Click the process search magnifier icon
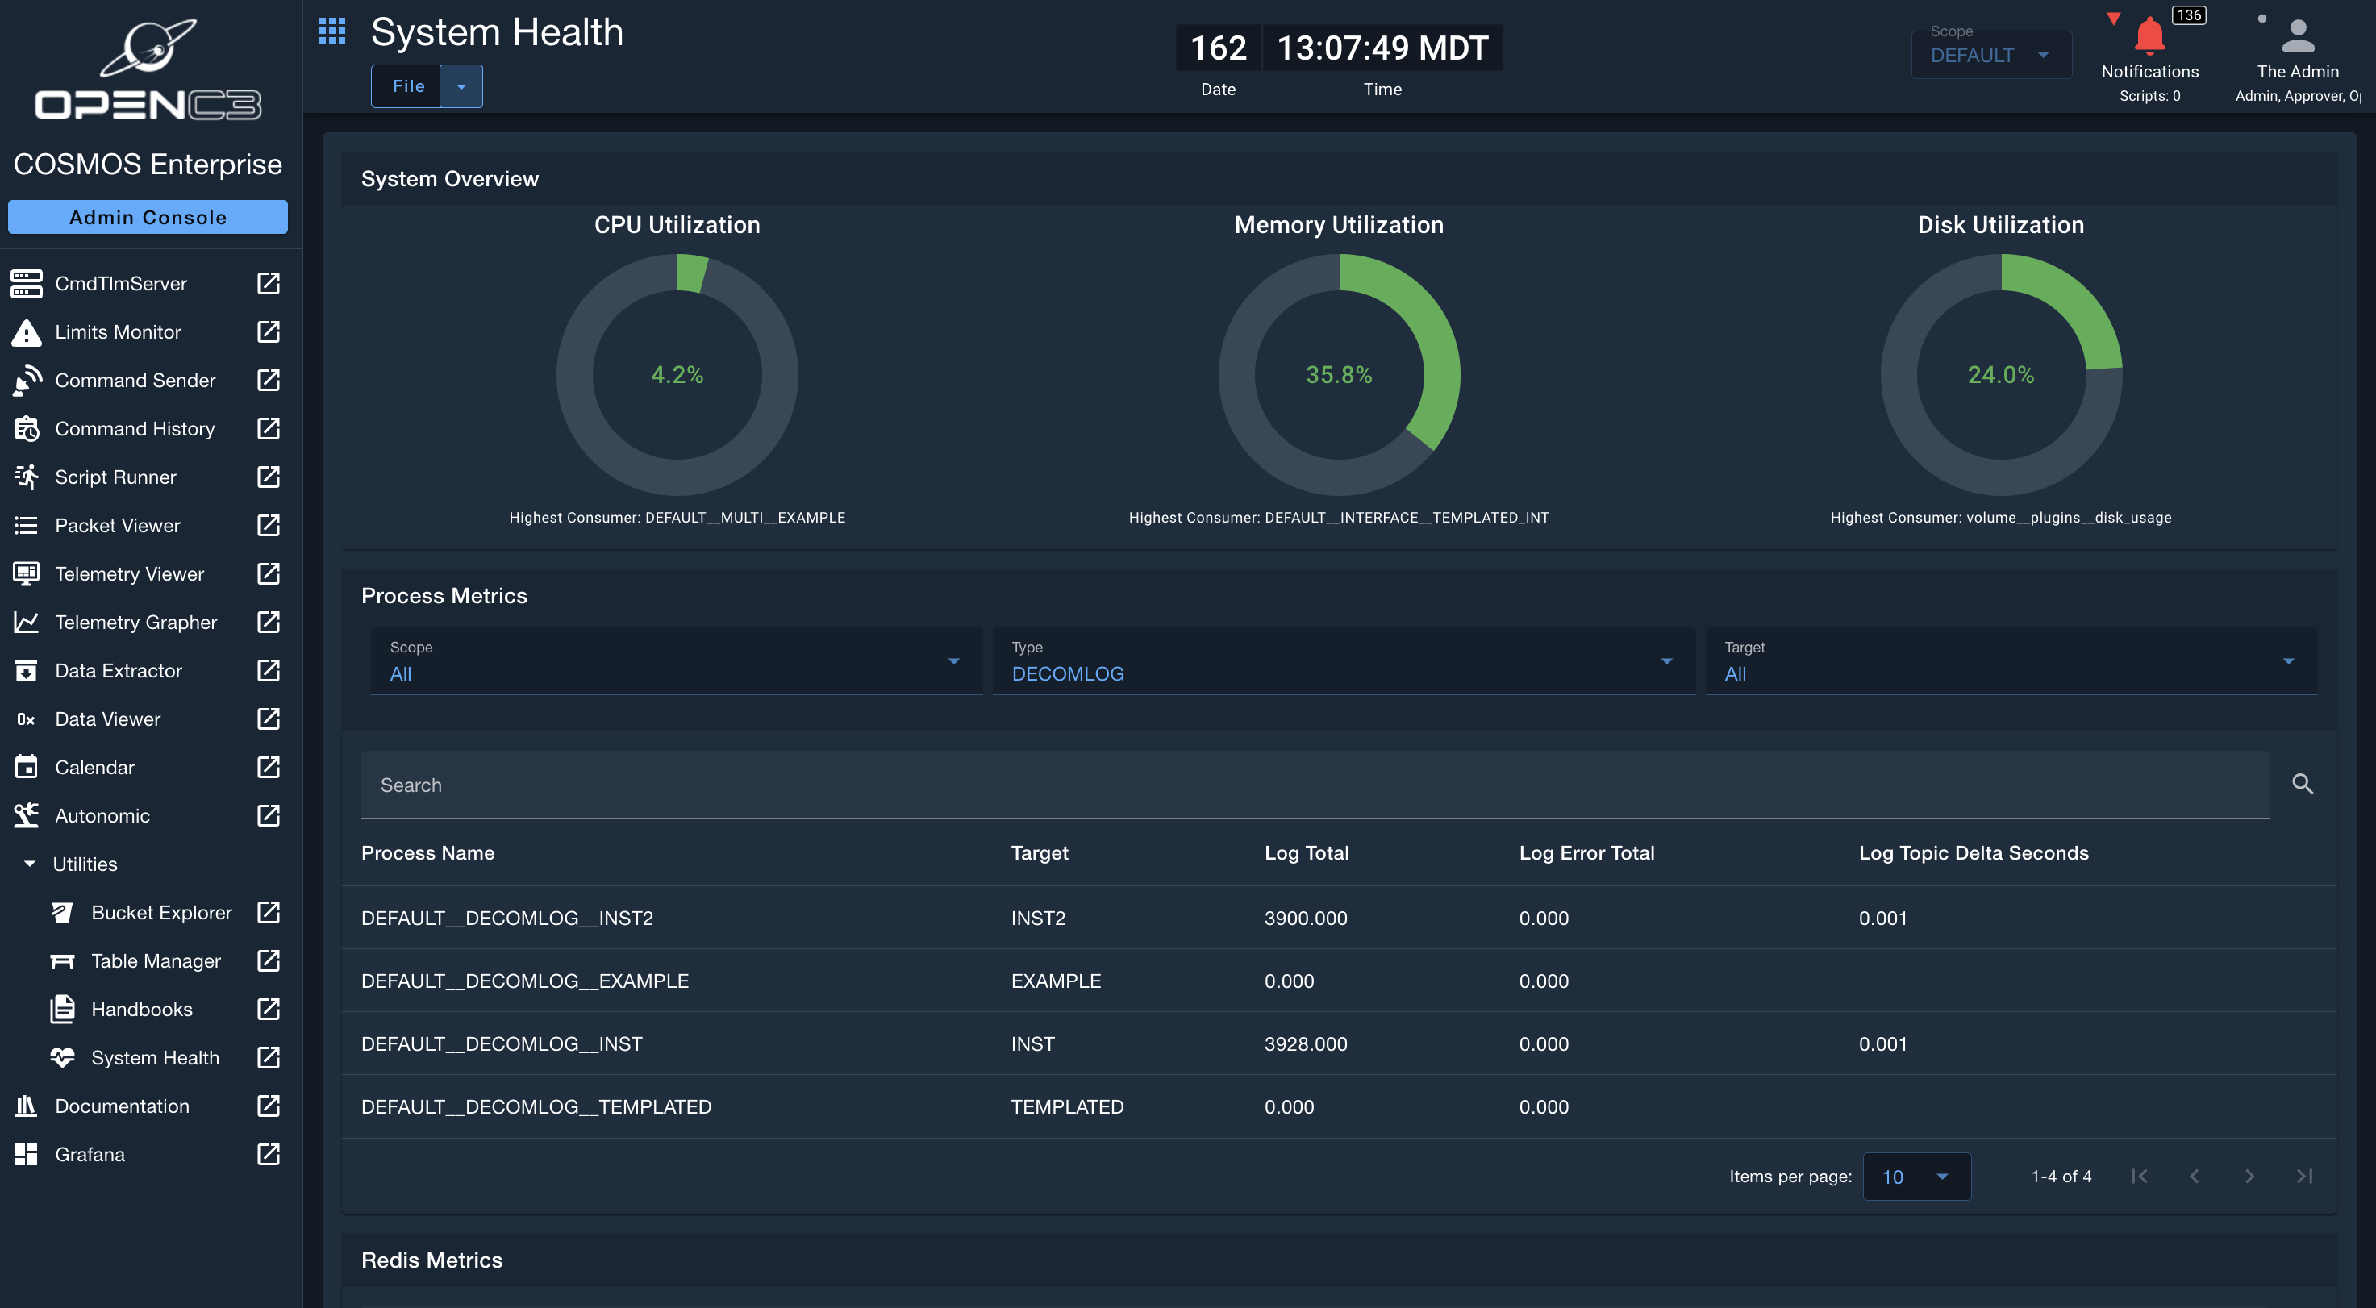Viewport: 2376px width, 1308px height. pos(2303,784)
